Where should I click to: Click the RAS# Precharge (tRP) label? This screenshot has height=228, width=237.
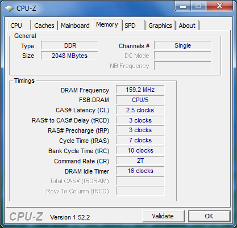point(78,130)
